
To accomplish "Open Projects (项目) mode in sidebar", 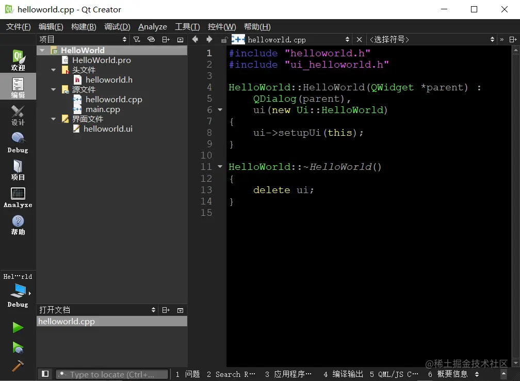I will tap(18, 170).
